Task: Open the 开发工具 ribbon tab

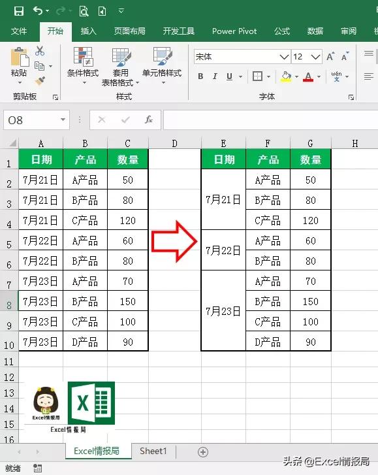Action: tap(179, 31)
